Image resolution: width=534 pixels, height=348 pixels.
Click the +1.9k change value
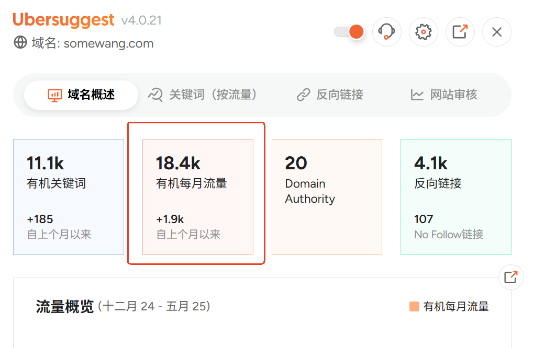click(170, 219)
